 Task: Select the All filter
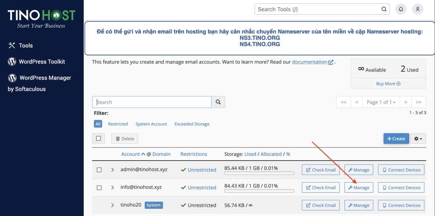pyautogui.click(x=98, y=124)
